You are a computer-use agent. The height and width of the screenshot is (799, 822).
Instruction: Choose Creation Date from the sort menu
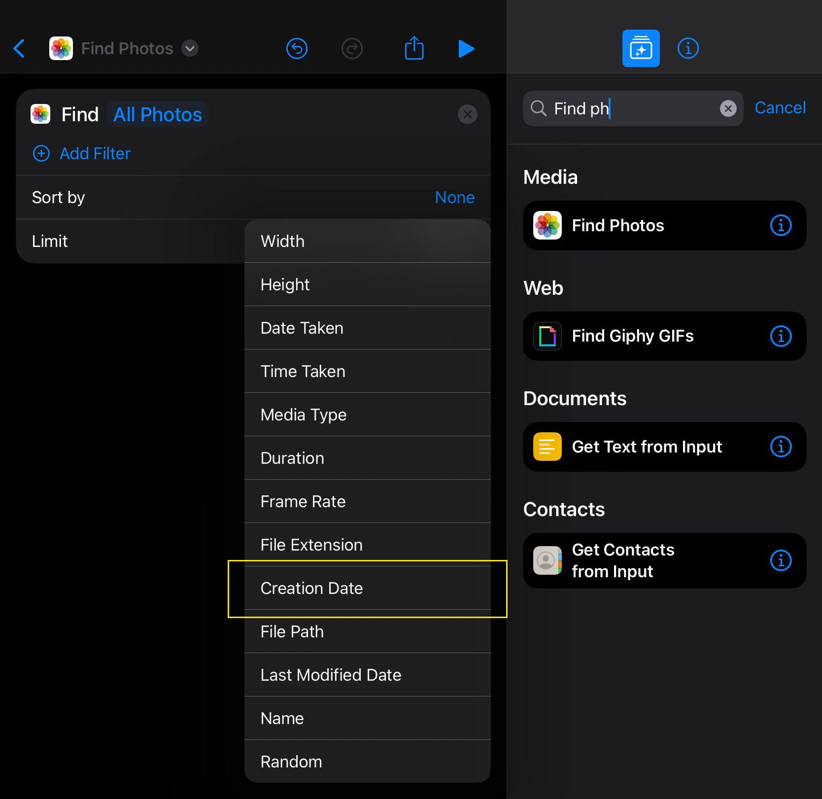coord(368,588)
